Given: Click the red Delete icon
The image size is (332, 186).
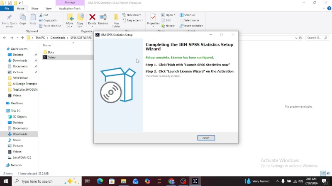Looking at the screenshot, I should point(92,17).
